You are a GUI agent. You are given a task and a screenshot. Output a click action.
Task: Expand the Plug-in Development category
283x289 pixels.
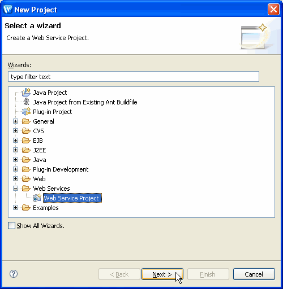pyautogui.click(x=16, y=169)
